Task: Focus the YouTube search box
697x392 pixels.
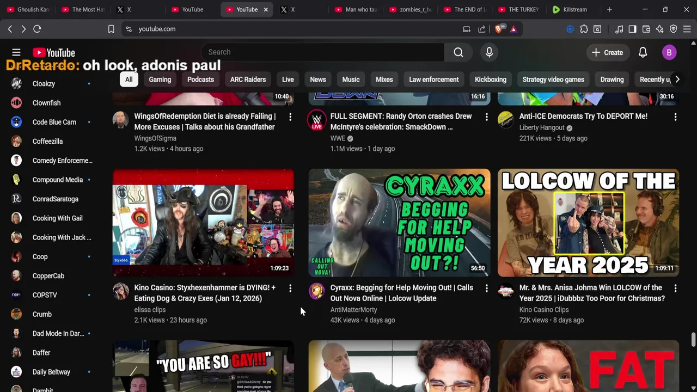Action: pyautogui.click(x=323, y=52)
